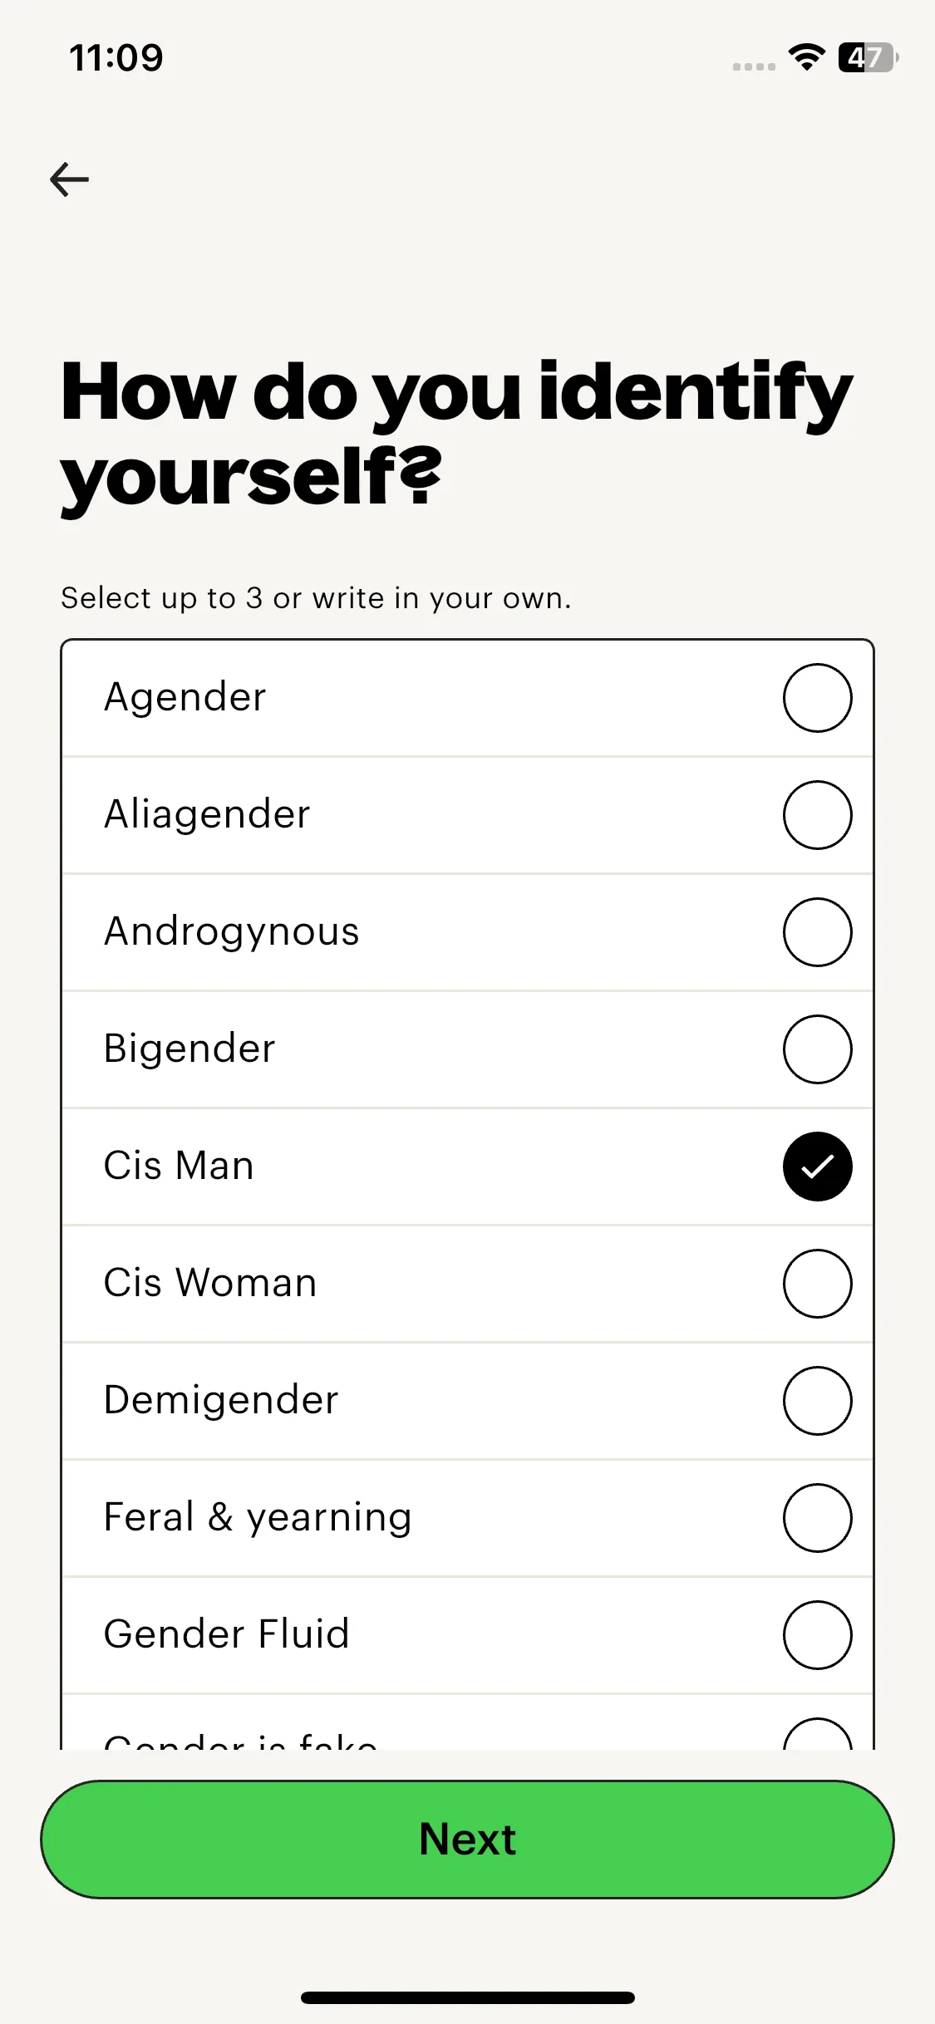The height and width of the screenshot is (2024, 935).
Task: Tap the back arrow icon
Action: 70,179
